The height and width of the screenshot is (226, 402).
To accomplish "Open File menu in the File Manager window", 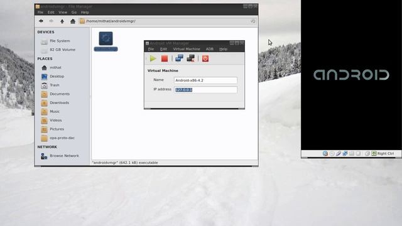I will (x=40, y=13).
